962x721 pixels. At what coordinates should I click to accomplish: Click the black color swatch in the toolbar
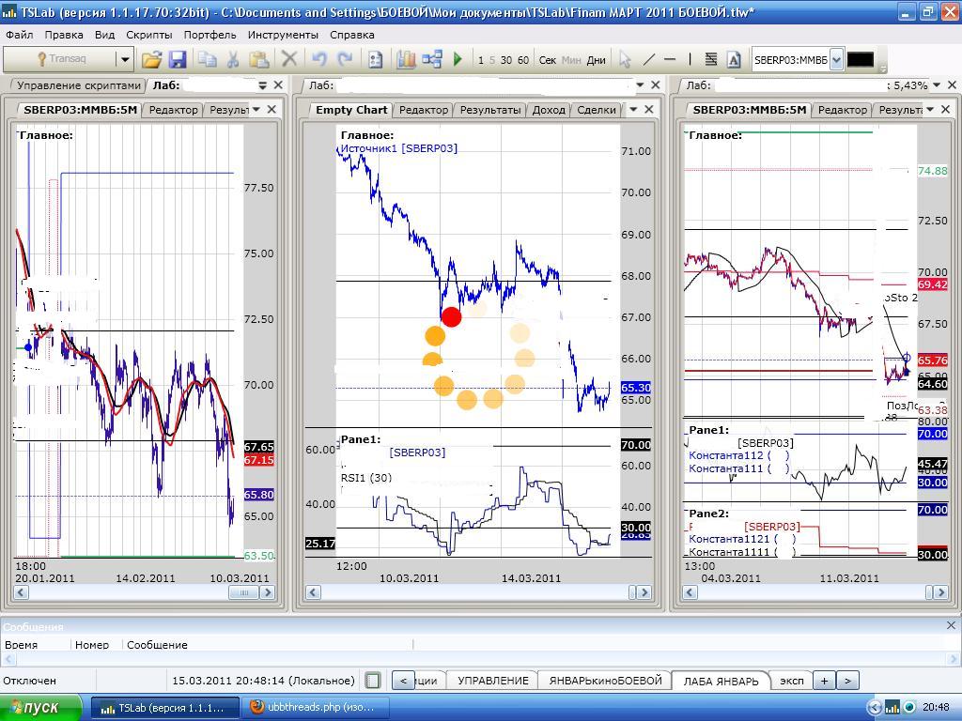860,59
